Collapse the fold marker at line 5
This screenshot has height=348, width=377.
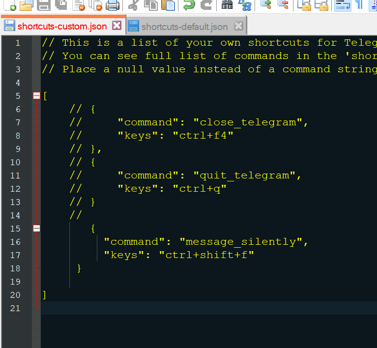click(36, 96)
